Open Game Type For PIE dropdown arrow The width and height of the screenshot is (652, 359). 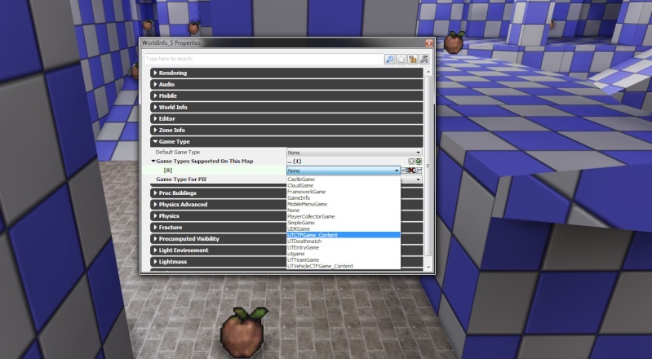418,179
